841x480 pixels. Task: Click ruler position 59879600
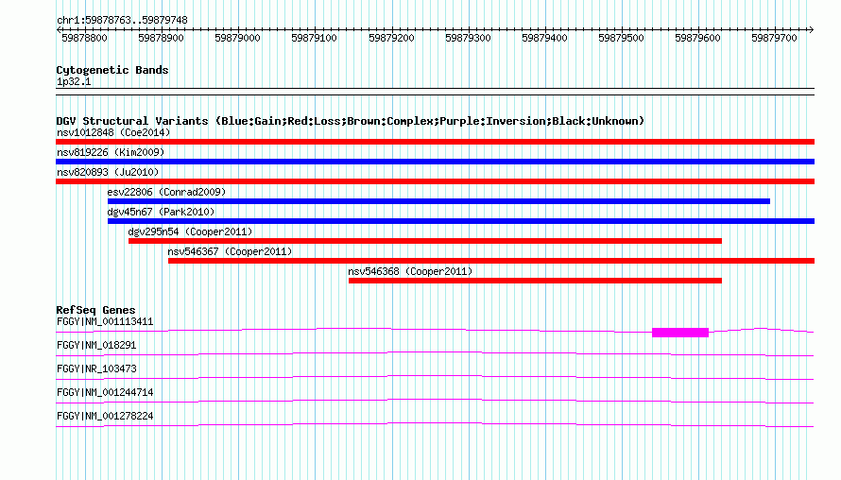pyautogui.click(x=697, y=38)
